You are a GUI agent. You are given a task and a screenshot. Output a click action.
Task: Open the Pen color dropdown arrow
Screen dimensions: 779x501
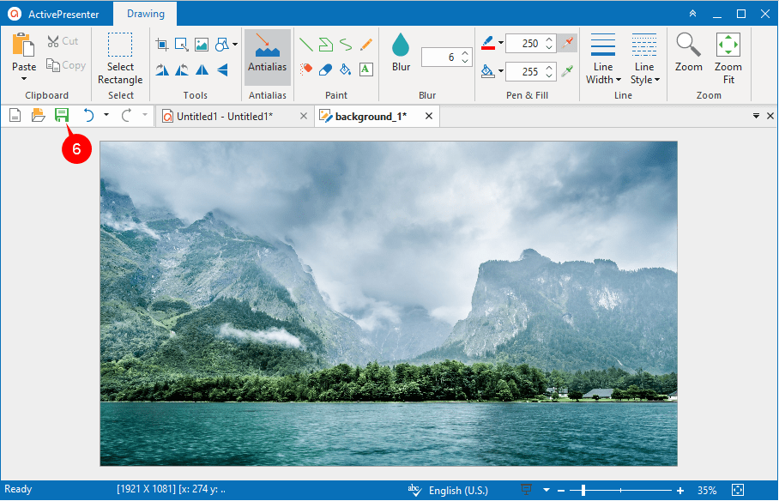tap(501, 43)
